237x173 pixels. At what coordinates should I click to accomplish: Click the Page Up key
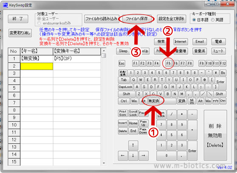pyautogui.click(x=143, y=123)
